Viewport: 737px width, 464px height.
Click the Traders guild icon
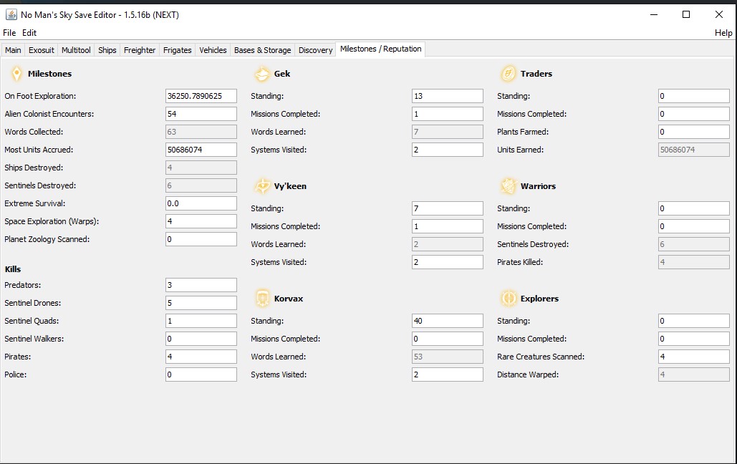tap(509, 74)
